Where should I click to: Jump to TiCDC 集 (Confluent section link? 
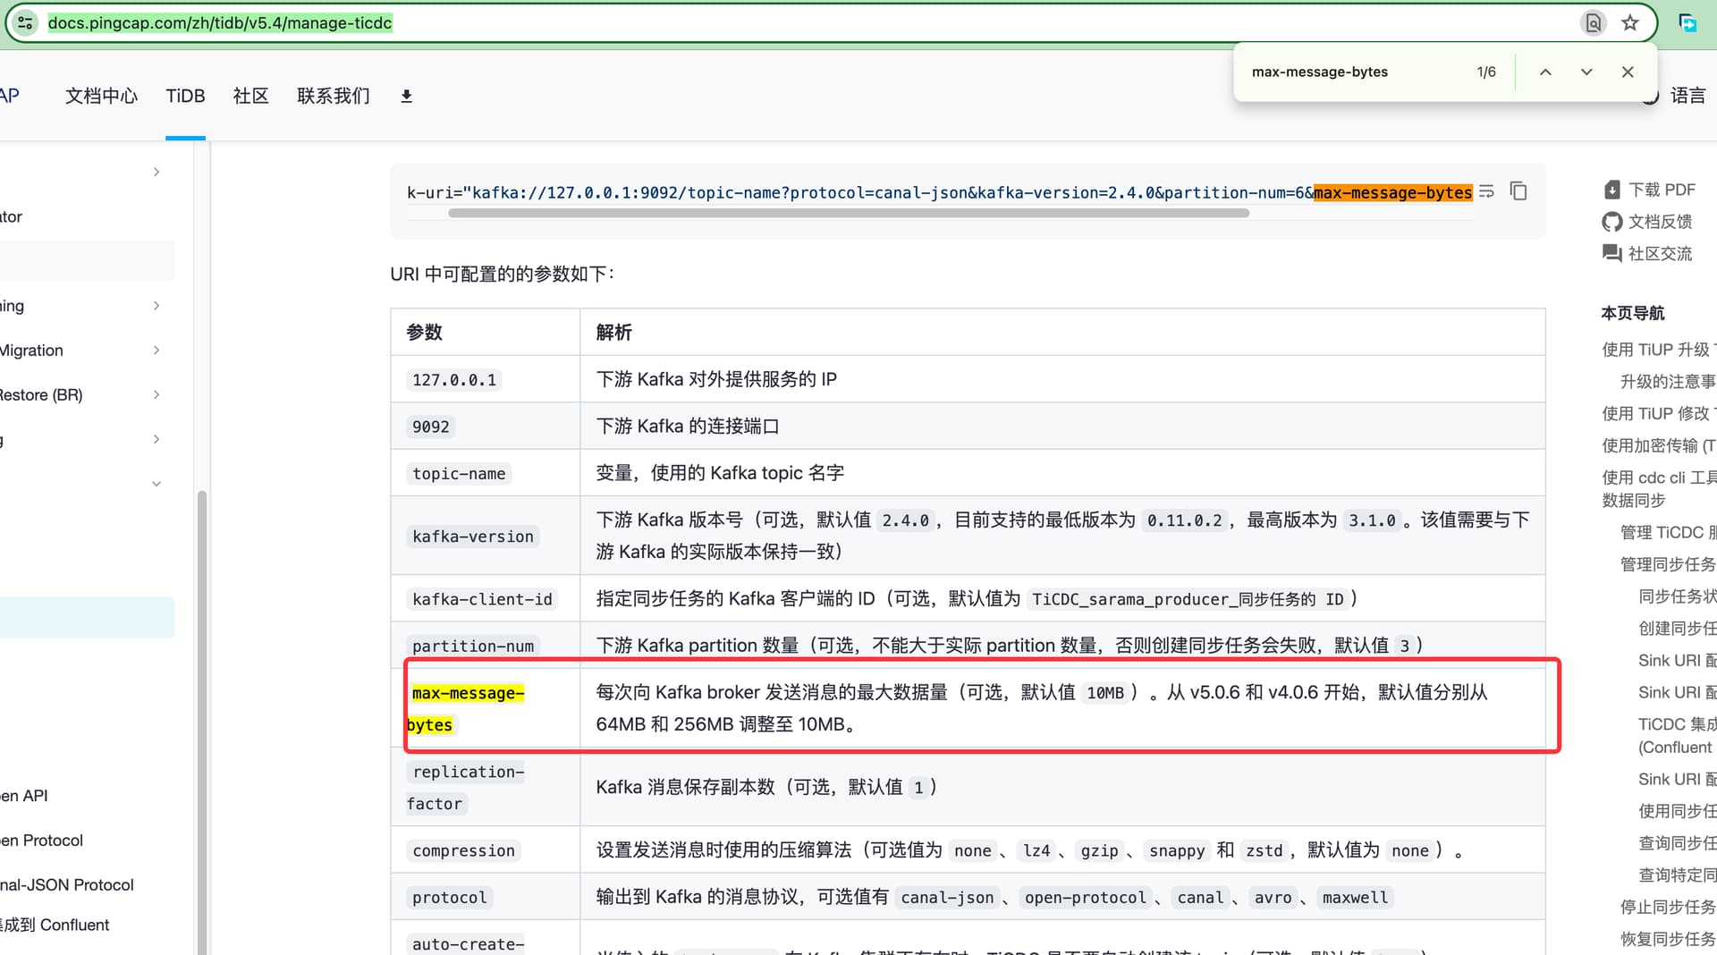pos(1677,736)
